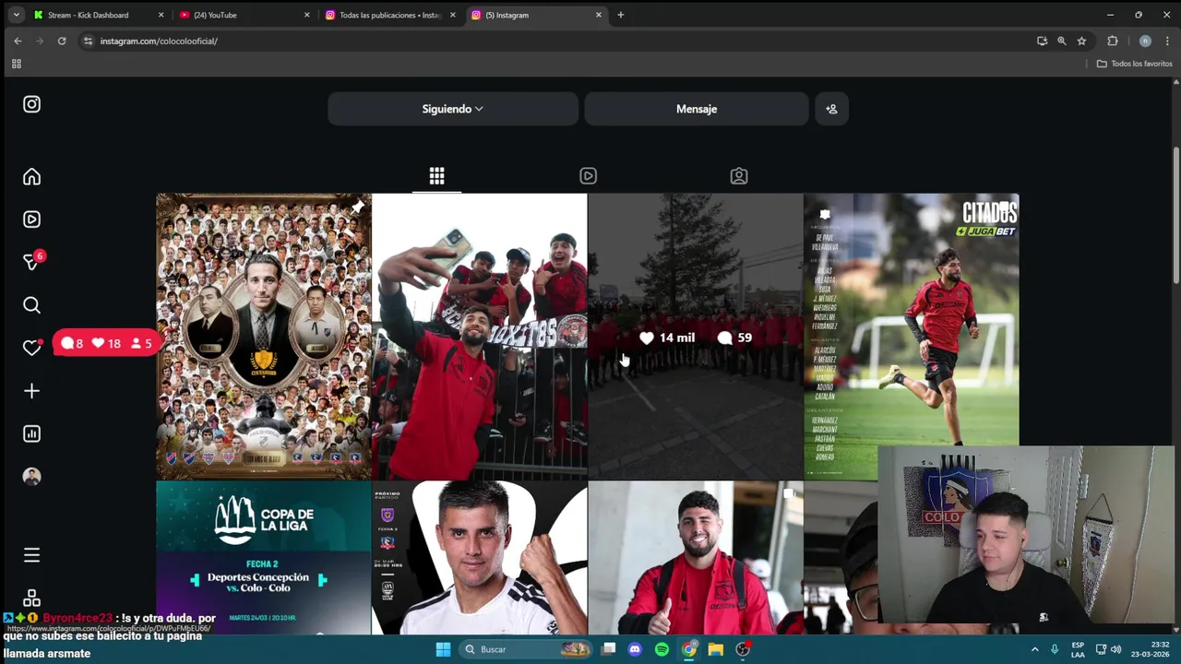Viewport: 1181px width, 664px height.
Task: Open the fans selfie post
Action: click(x=479, y=336)
